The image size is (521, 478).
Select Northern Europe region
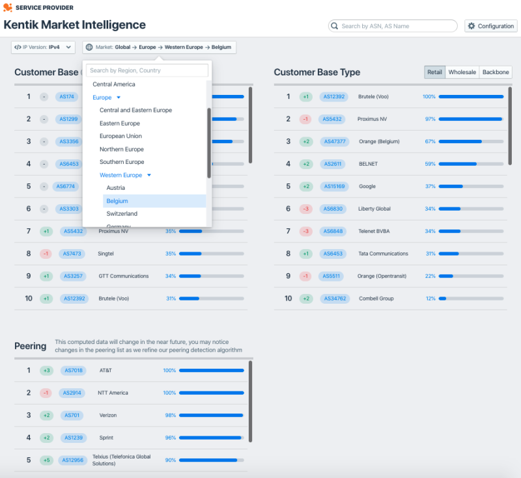(122, 150)
